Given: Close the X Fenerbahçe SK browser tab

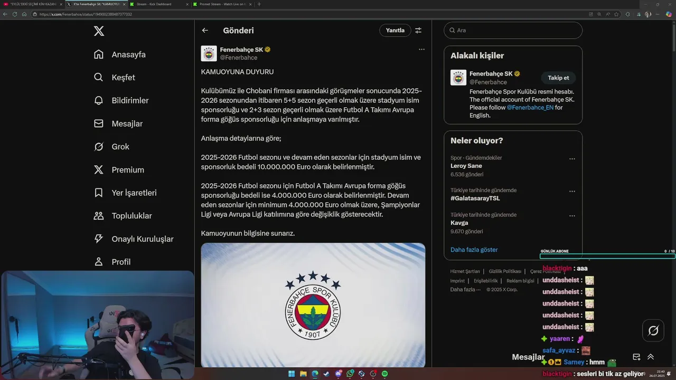Looking at the screenshot, I should coord(124,4).
